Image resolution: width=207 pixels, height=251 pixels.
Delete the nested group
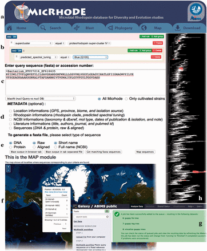[157, 50]
